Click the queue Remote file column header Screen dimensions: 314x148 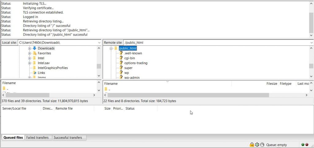(x=74, y=108)
